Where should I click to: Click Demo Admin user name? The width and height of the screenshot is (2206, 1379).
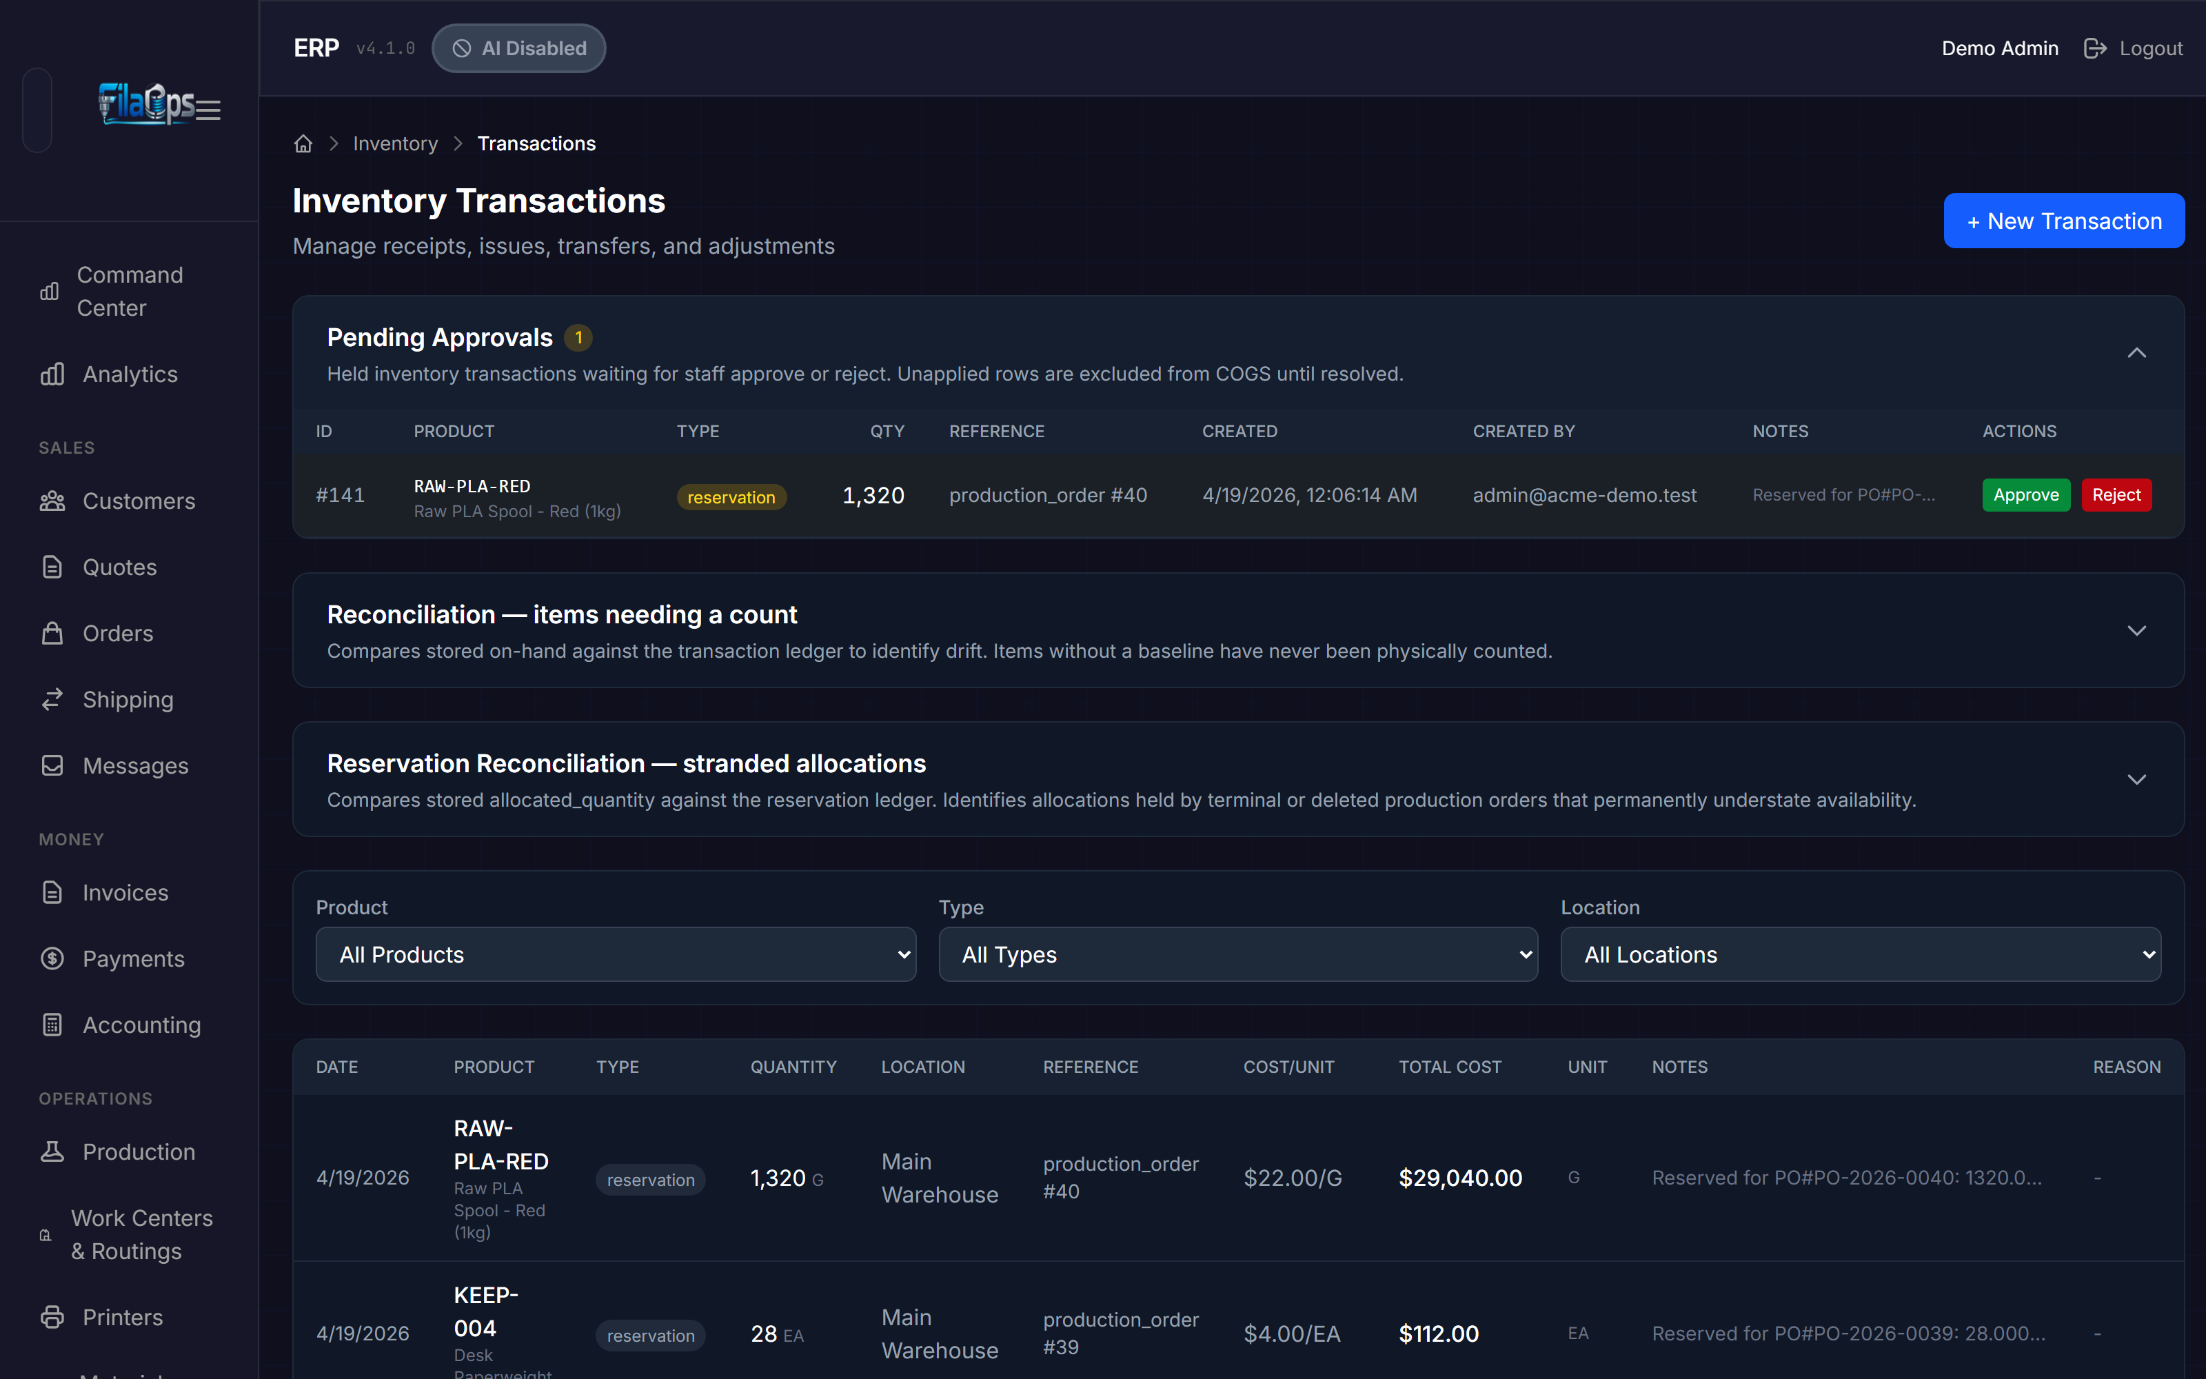[1999, 48]
